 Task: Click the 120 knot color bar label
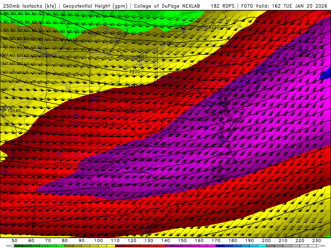132,241
